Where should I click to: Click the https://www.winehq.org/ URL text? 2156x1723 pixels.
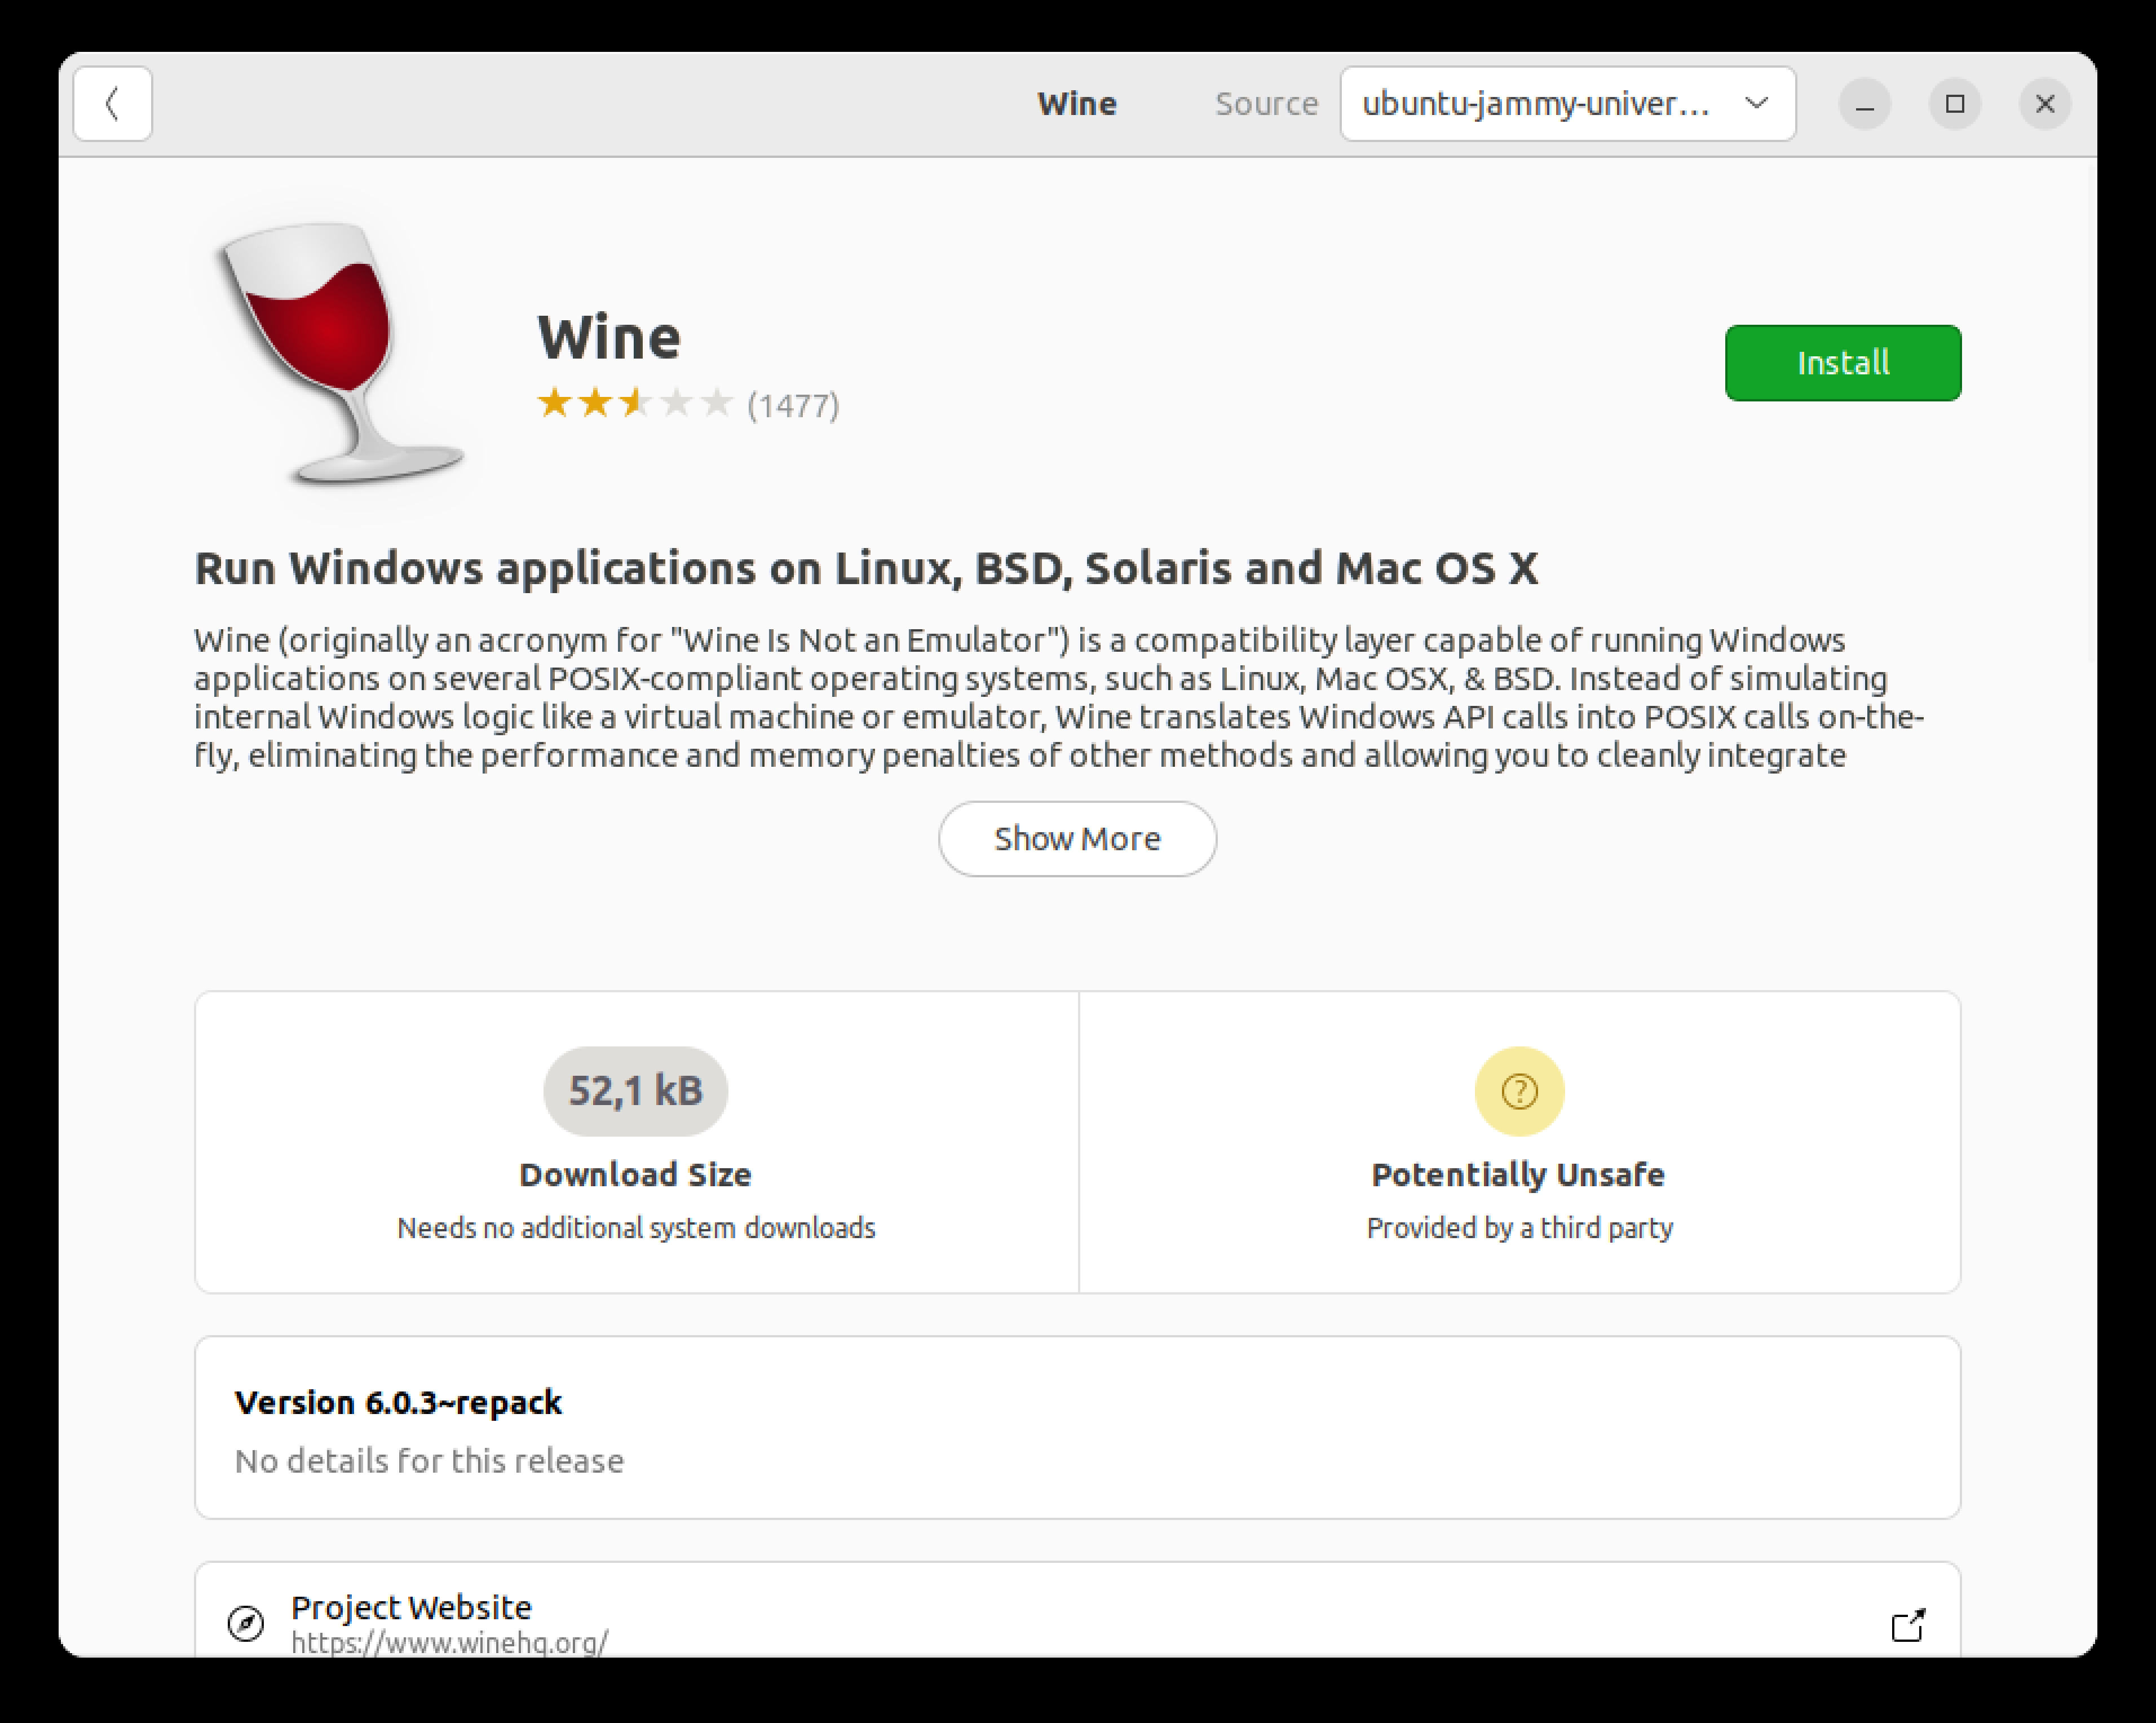click(x=449, y=1642)
